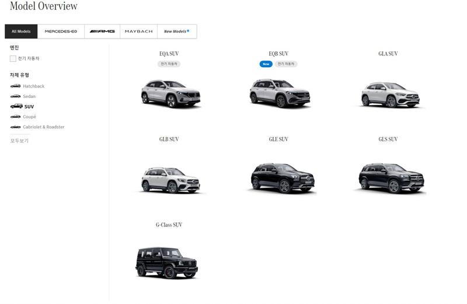Image resolution: width=467 pixels, height=304 pixels.
Task: Toggle the 전기 자동차 engine checkbox
Action: [13, 59]
